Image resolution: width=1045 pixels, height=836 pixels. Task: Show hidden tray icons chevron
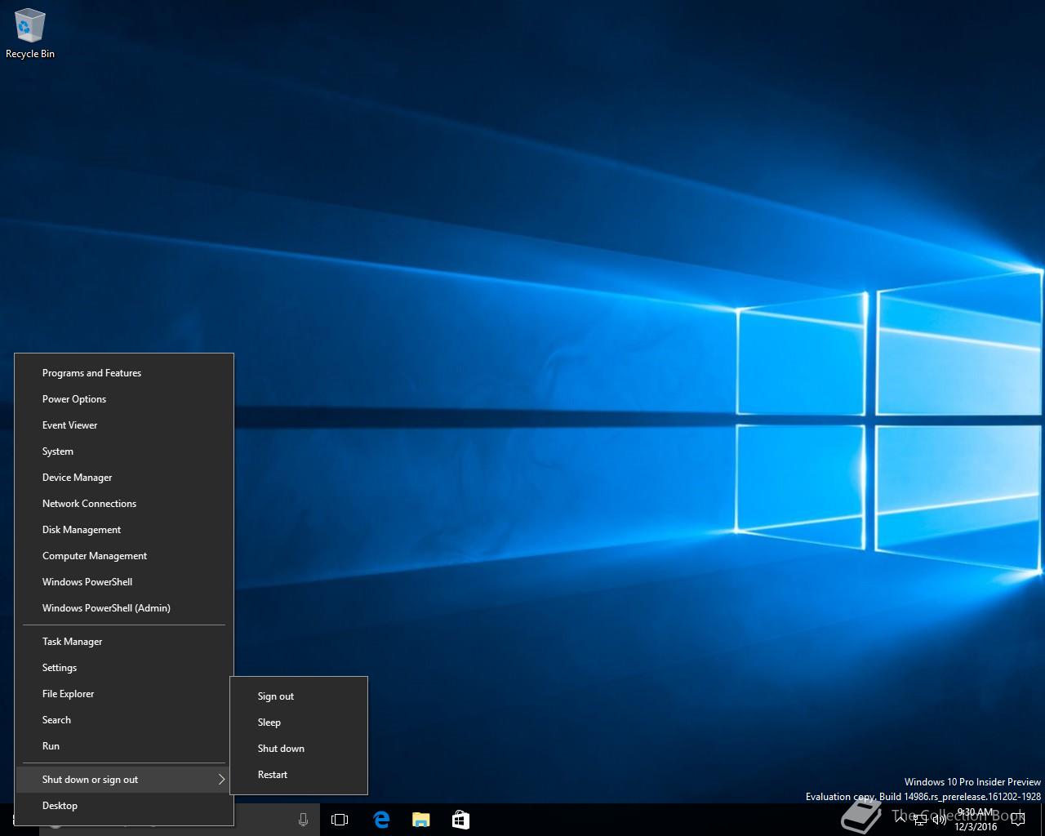900,820
